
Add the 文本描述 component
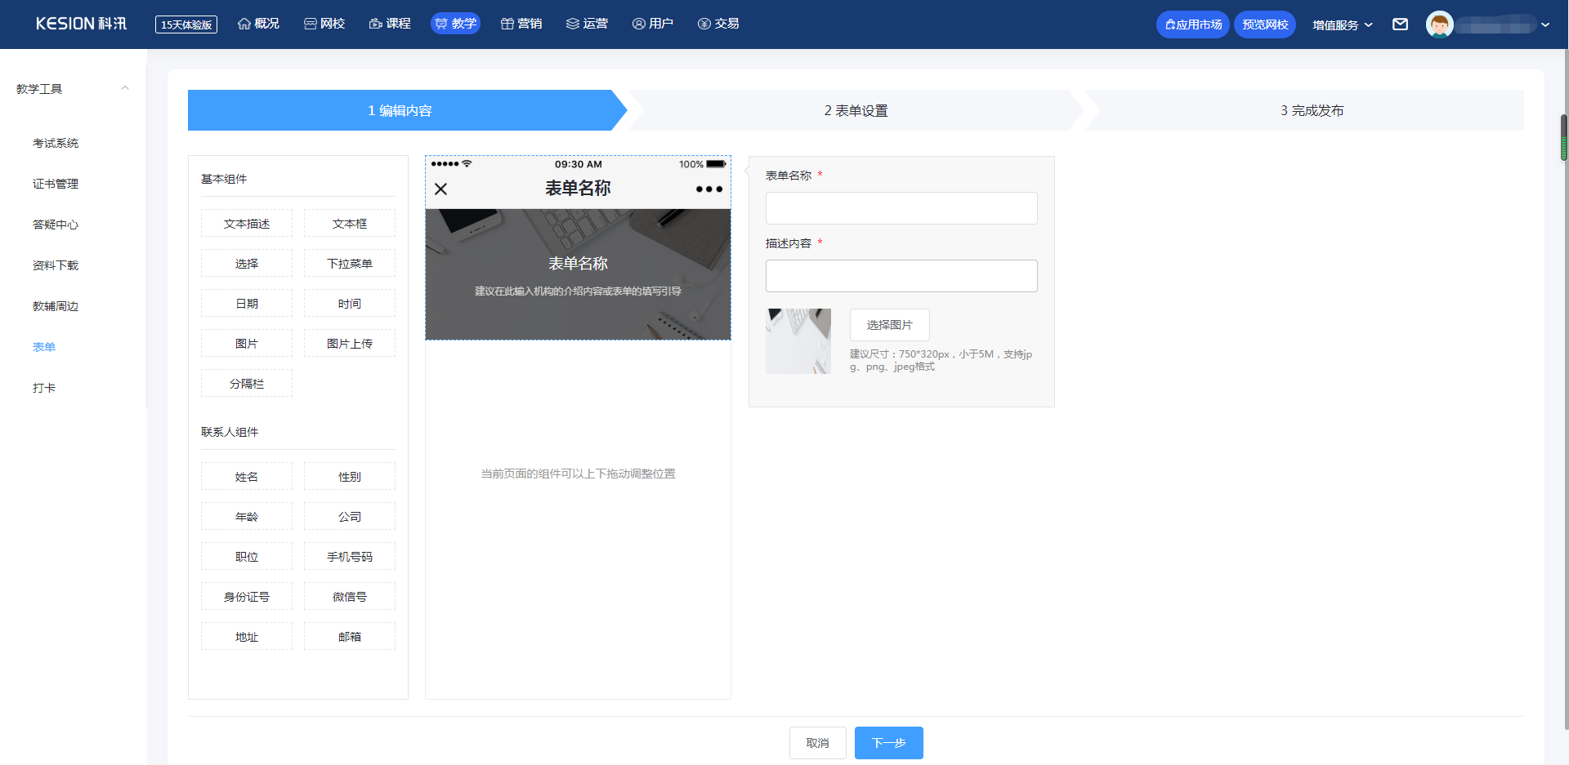click(247, 224)
